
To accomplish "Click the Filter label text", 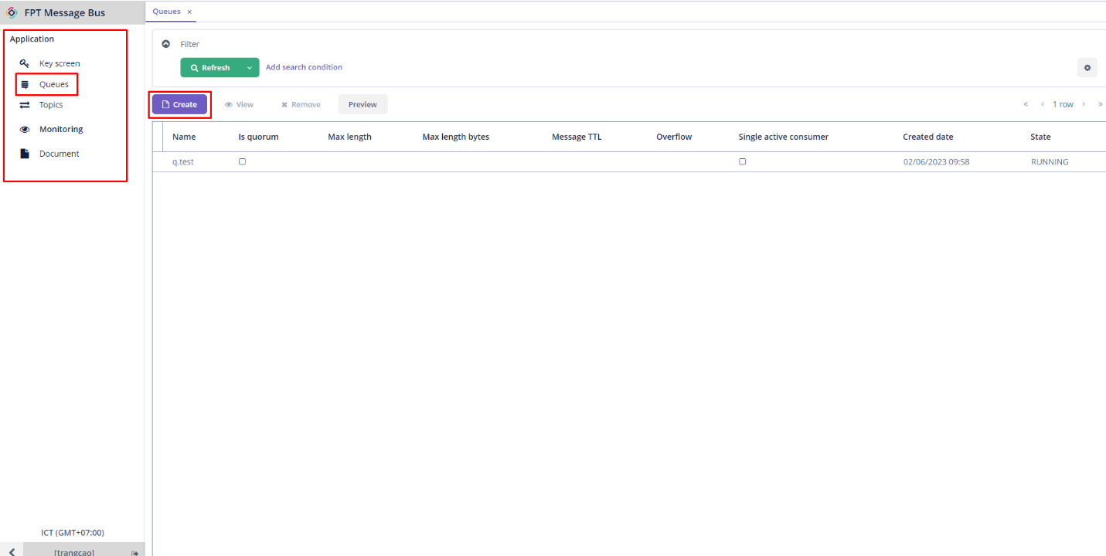I will tap(189, 44).
